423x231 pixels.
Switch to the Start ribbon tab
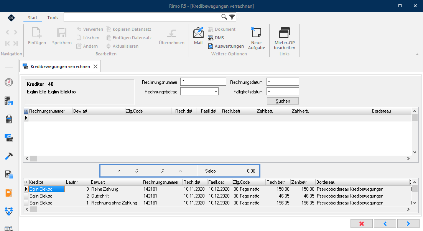[x=33, y=18]
